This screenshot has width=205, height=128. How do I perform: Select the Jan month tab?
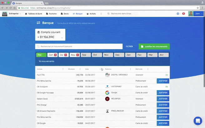[130, 55]
